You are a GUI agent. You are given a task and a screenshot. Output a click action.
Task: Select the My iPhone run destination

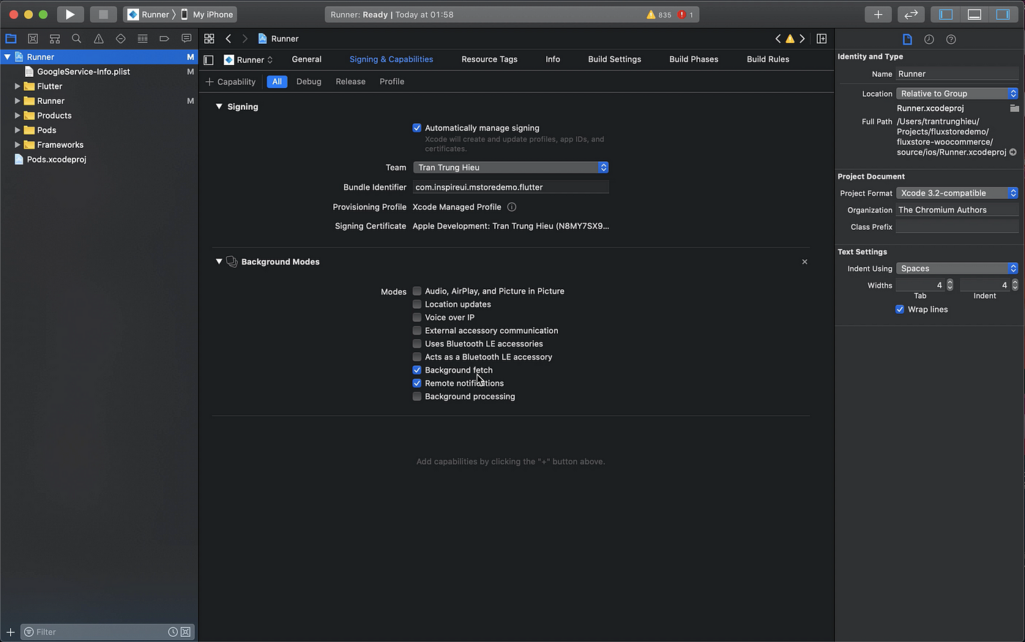pyautogui.click(x=207, y=15)
